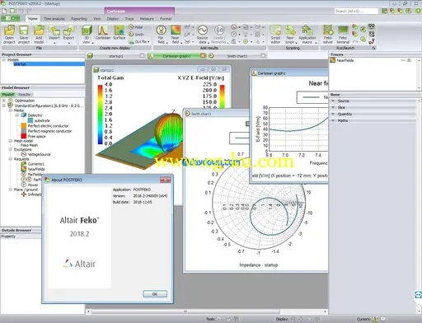Expand the Slice section in traces panel

[x=333, y=107]
